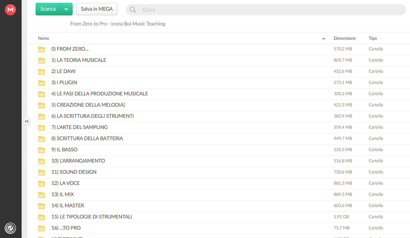Toggle the sort direction arrow

pyautogui.click(x=324, y=39)
